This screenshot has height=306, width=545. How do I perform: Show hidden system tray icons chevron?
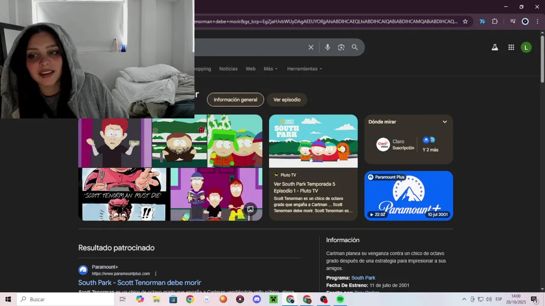pos(464,299)
